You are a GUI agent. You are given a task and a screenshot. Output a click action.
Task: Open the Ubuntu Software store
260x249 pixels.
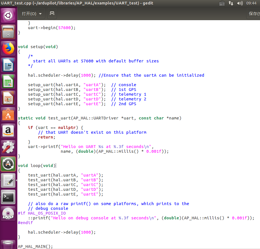[x=8, y=114]
